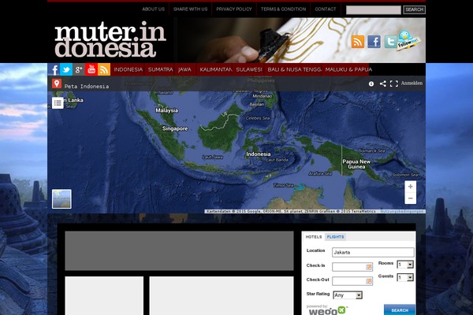This screenshot has width=473, height=315.
Task: Click the muter.indonesia site logo
Action: tap(110, 39)
